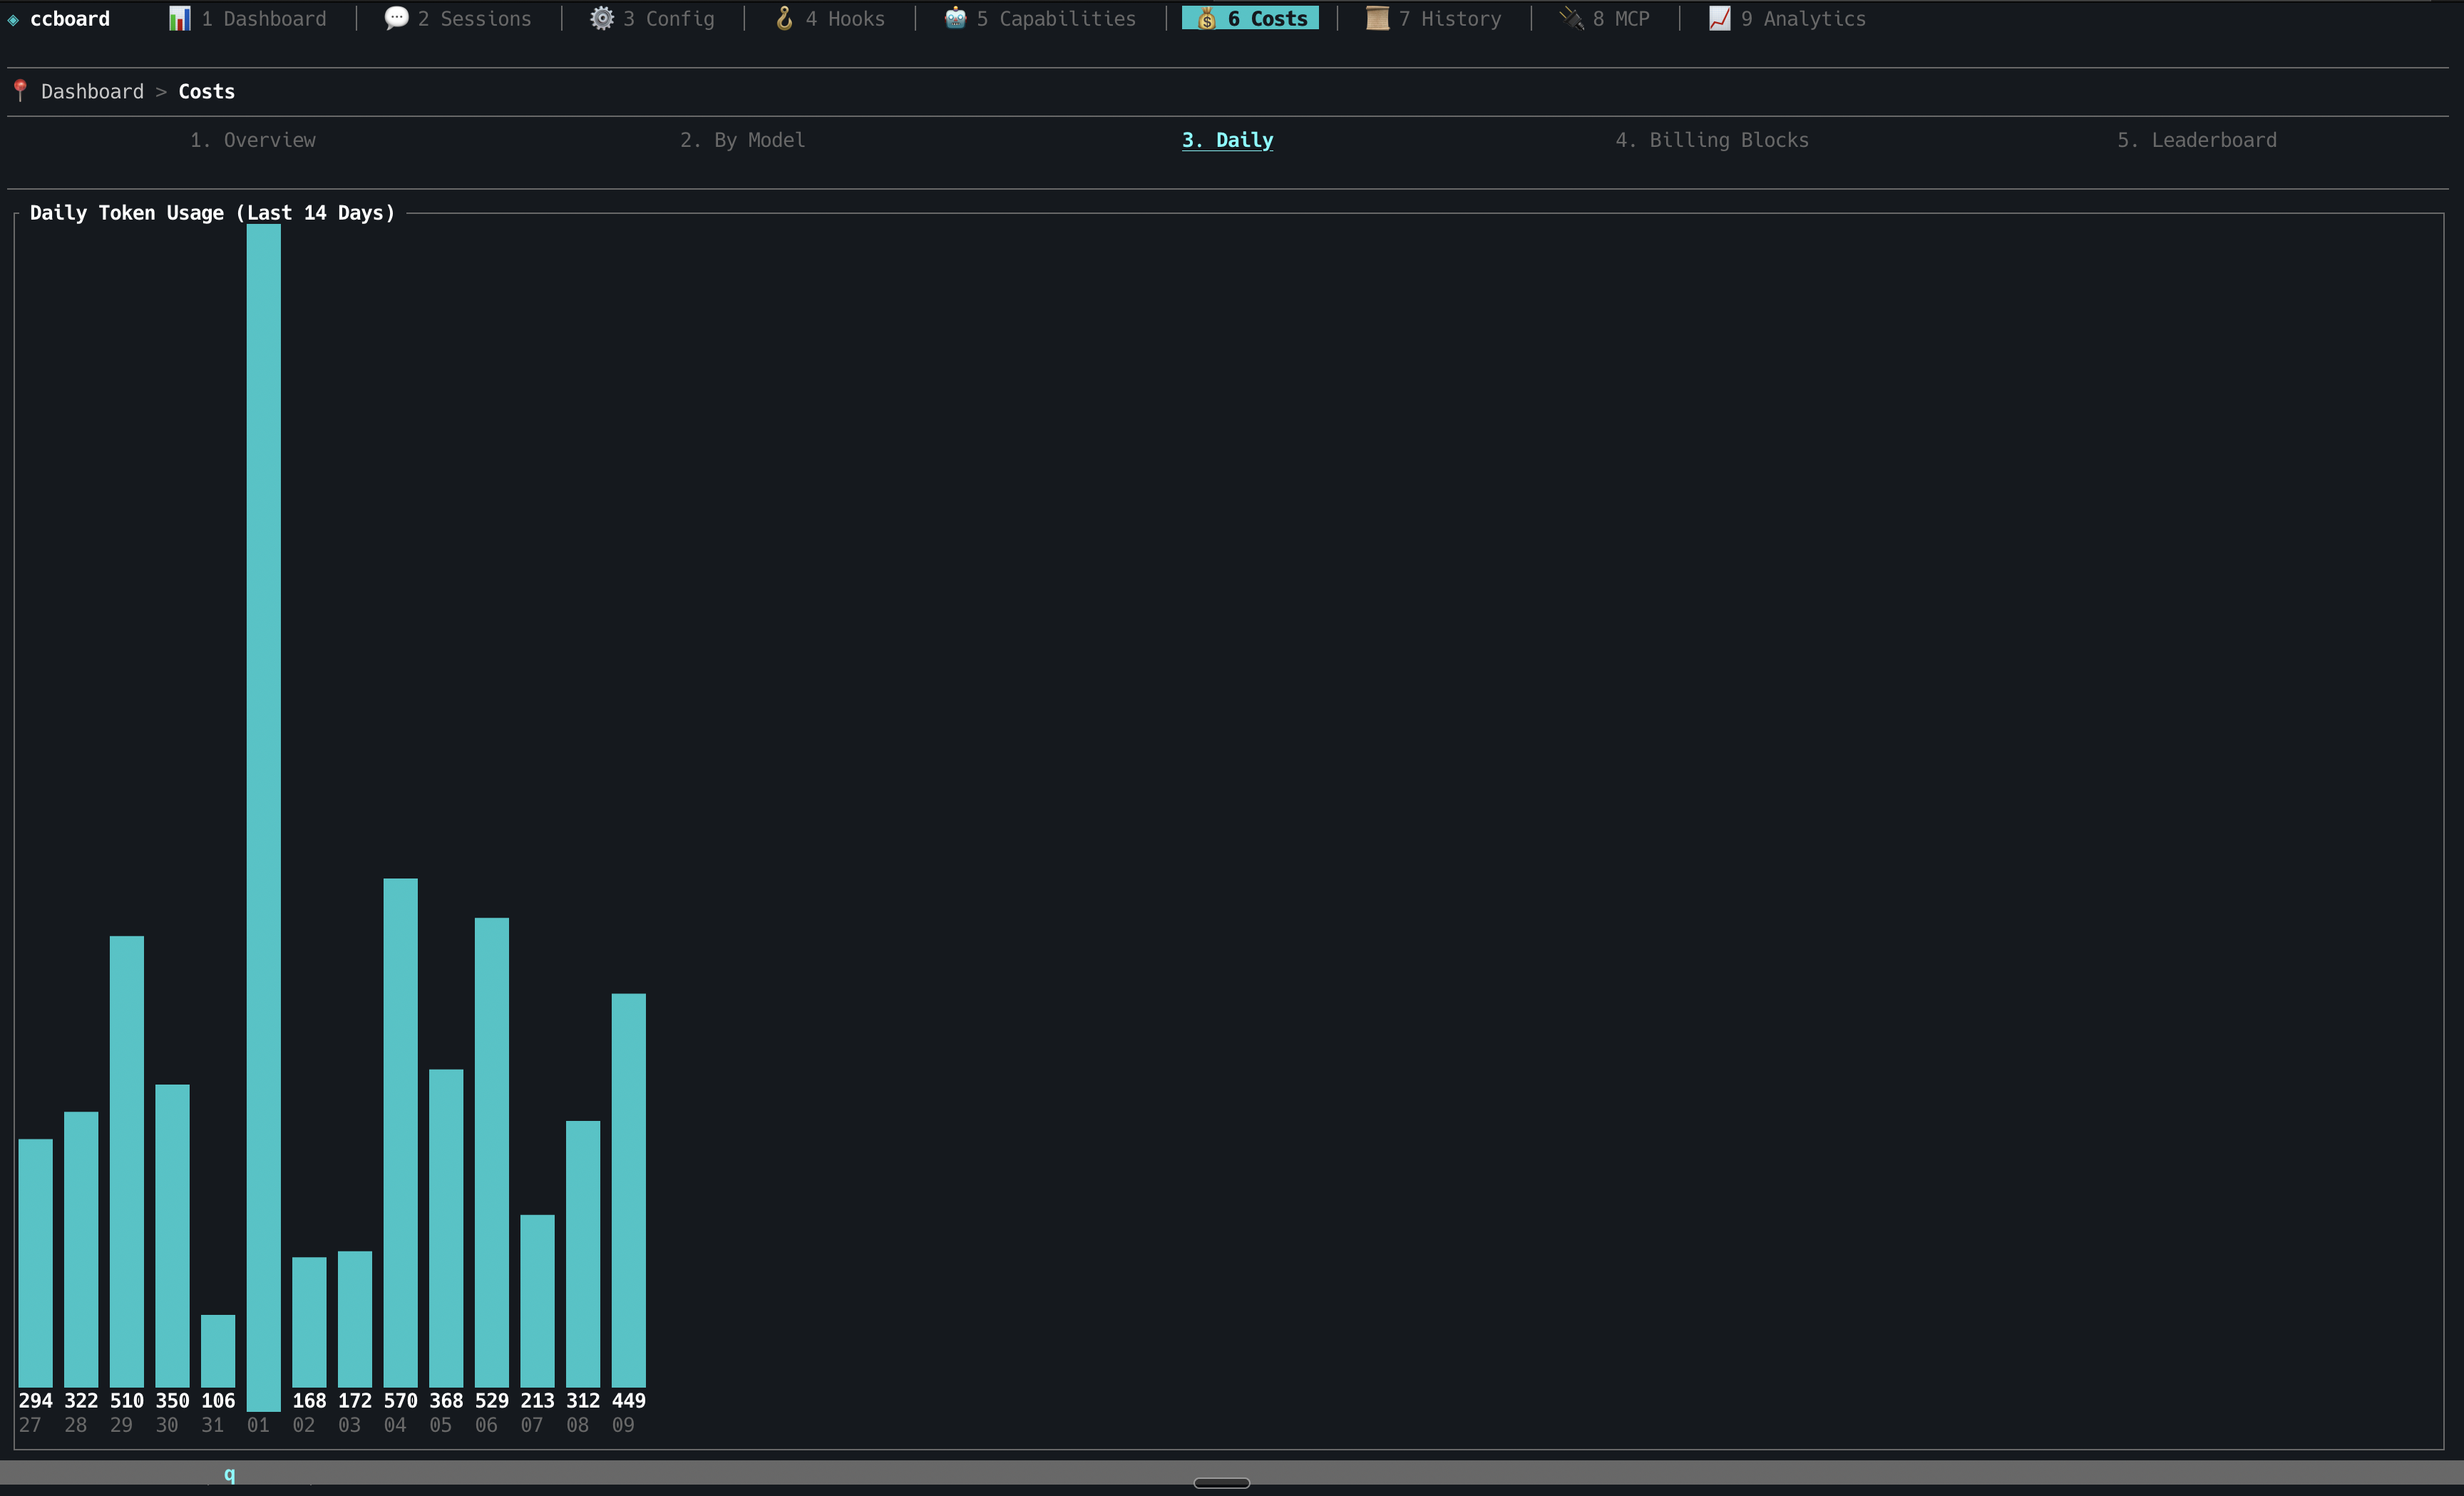Go to the Leaderboard sub-tab
Image resolution: width=2464 pixels, height=1496 pixels.
point(2196,140)
